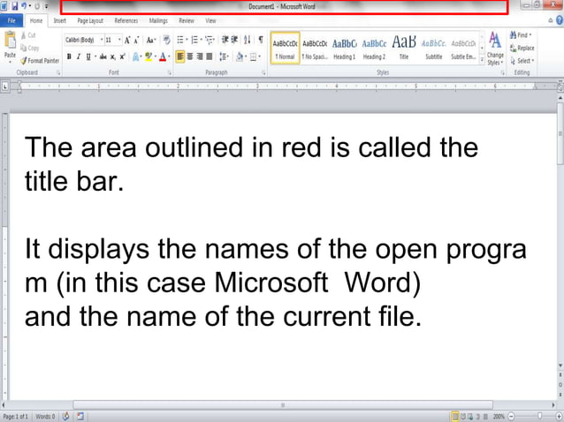Open the Paragraph dialog box launcher

(263, 73)
